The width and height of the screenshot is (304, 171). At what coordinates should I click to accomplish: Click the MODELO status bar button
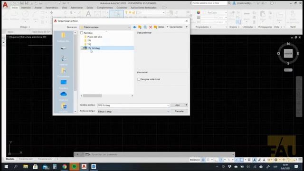tap(195, 160)
